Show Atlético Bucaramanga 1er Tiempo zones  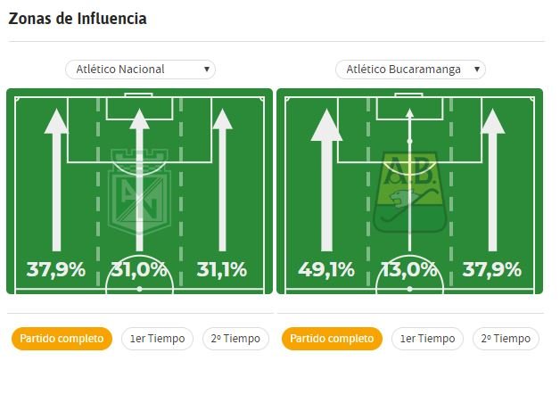427,339
